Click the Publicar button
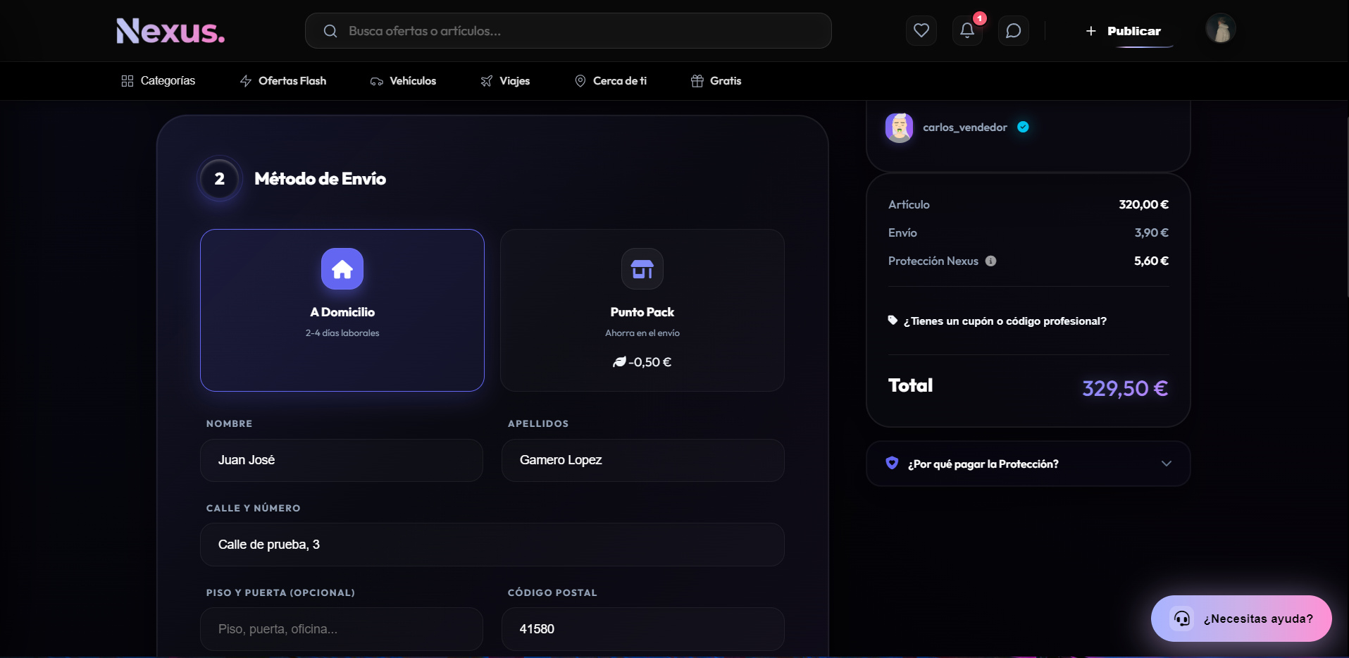Viewport: 1349px width, 658px height. pyautogui.click(x=1124, y=31)
